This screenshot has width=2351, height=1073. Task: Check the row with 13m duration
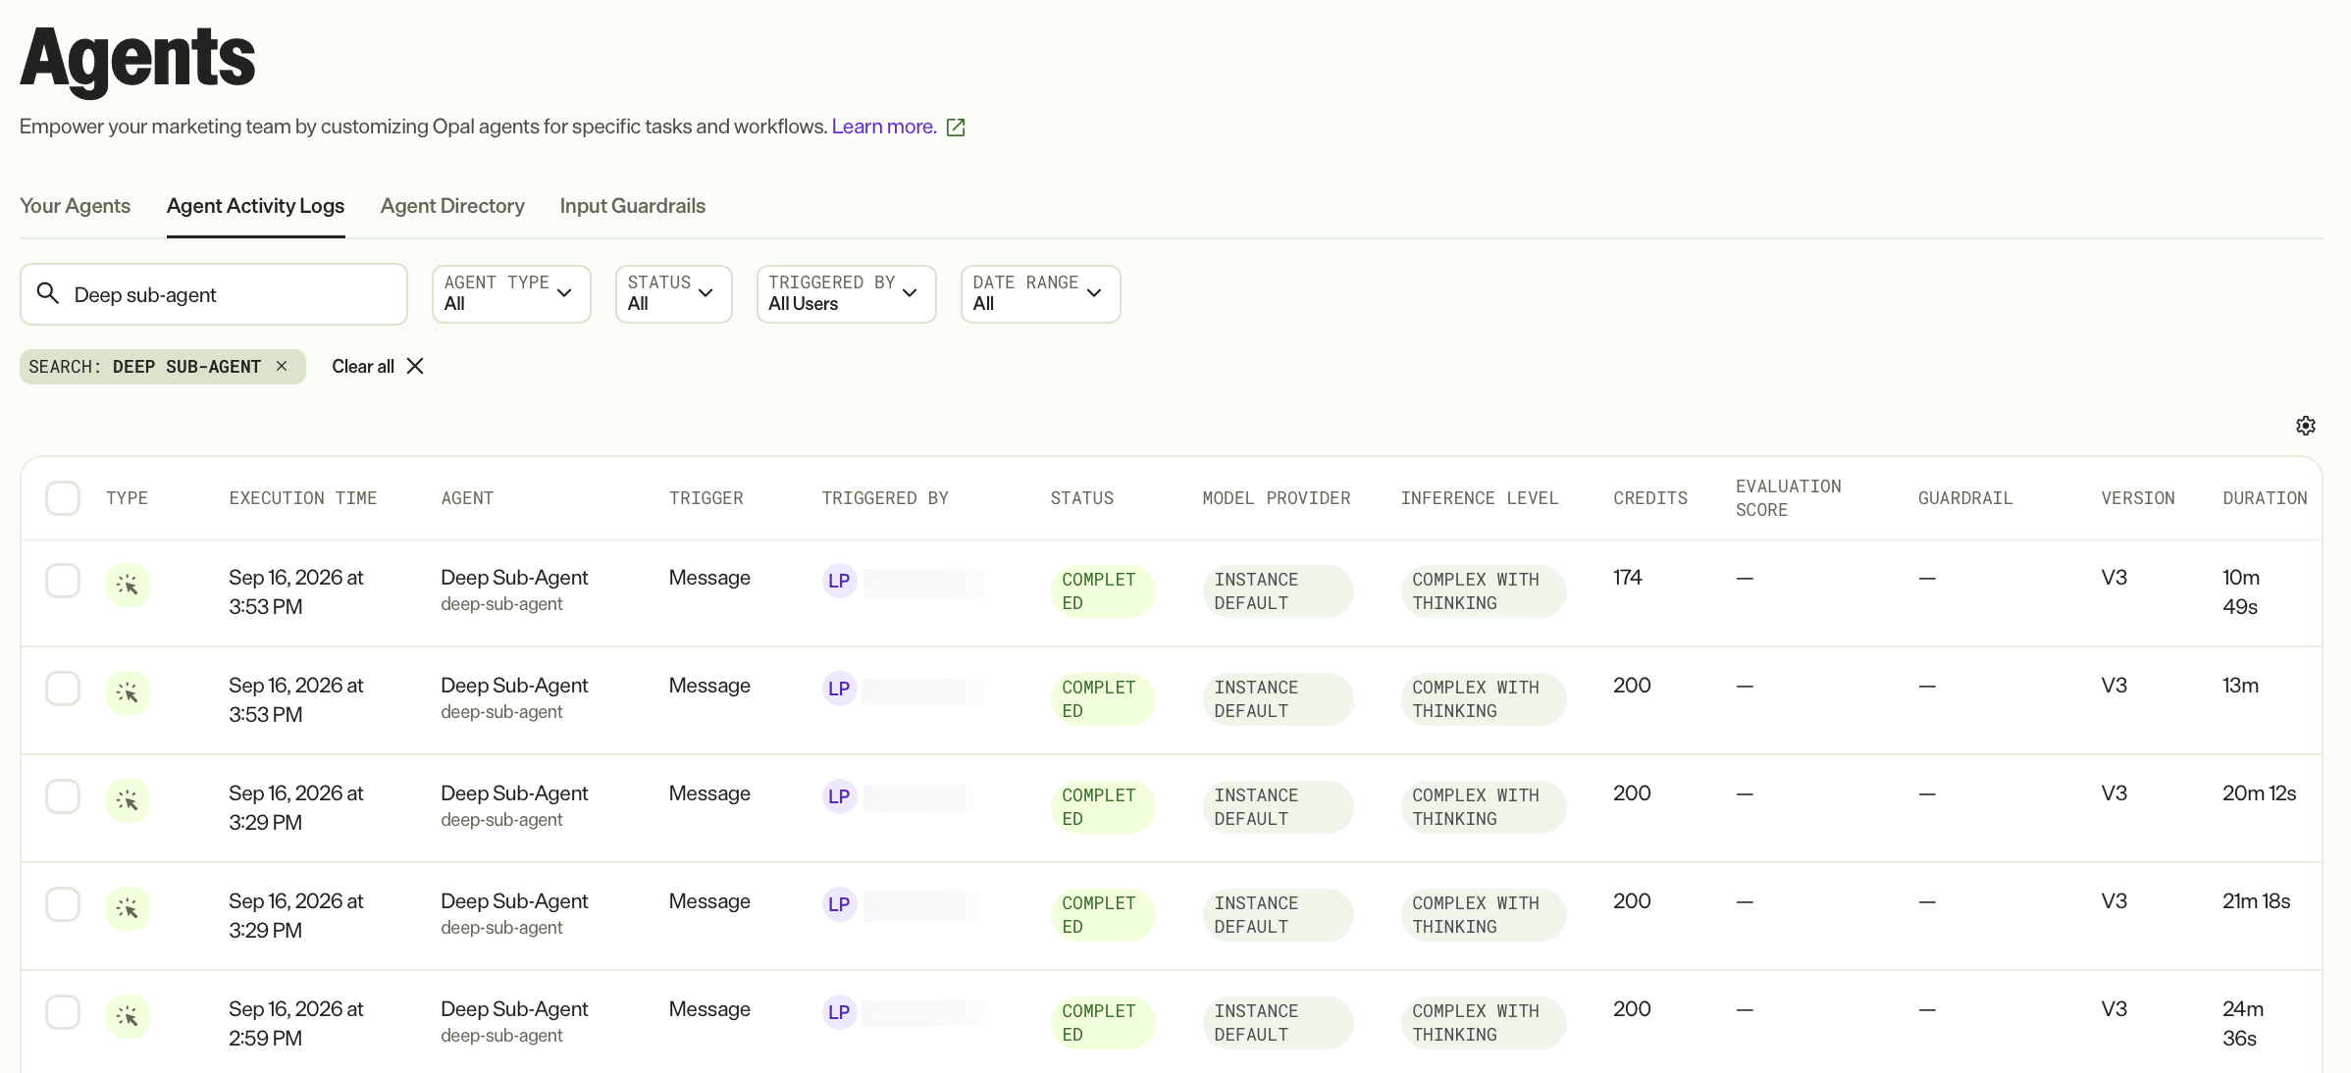(x=63, y=689)
